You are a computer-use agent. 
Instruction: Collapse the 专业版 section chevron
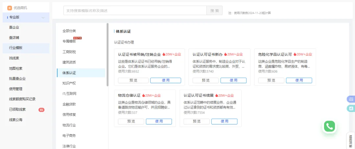[x=43, y=18]
